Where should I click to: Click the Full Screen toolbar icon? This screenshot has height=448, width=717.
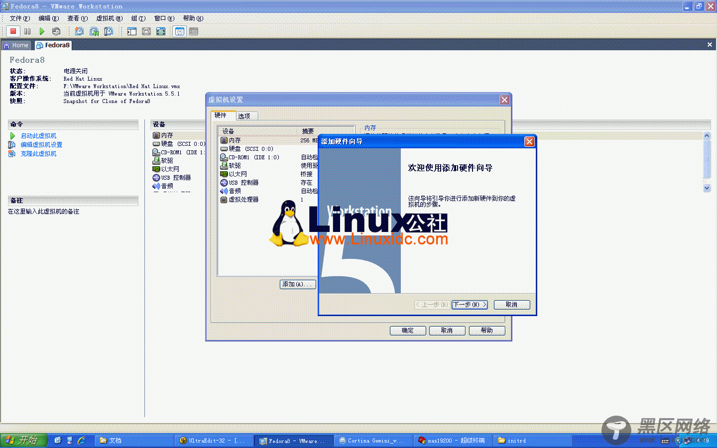click(x=161, y=31)
